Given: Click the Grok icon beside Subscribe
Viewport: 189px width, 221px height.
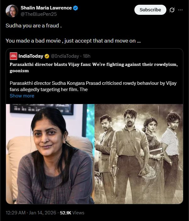Looking at the screenshot, I should (x=172, y=10).
